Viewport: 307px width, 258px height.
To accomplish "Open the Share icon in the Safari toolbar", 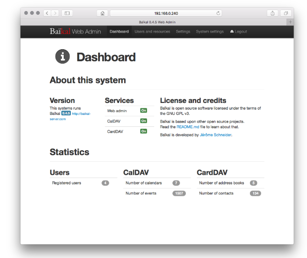I will pyautogui.click(x=273, y=13).
